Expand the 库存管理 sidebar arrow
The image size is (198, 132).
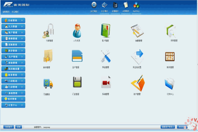pos(22,51)
